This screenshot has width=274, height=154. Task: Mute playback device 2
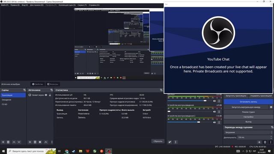[214, 122]
